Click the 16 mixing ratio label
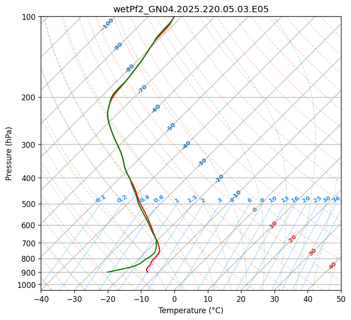 295,199
